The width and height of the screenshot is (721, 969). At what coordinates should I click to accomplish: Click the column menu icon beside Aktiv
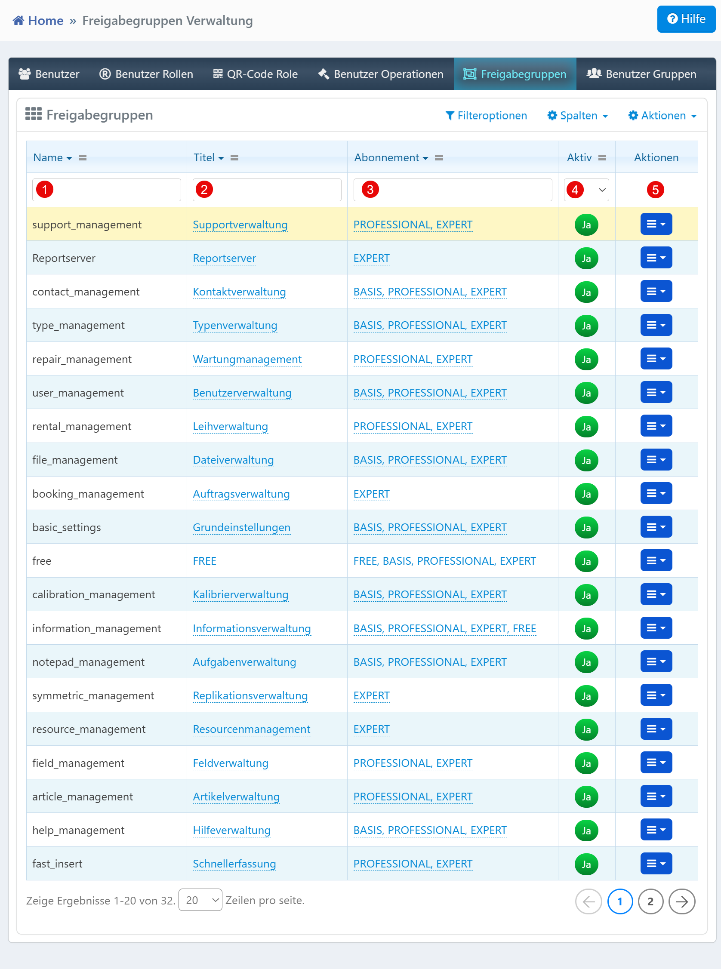click(602, 158)
